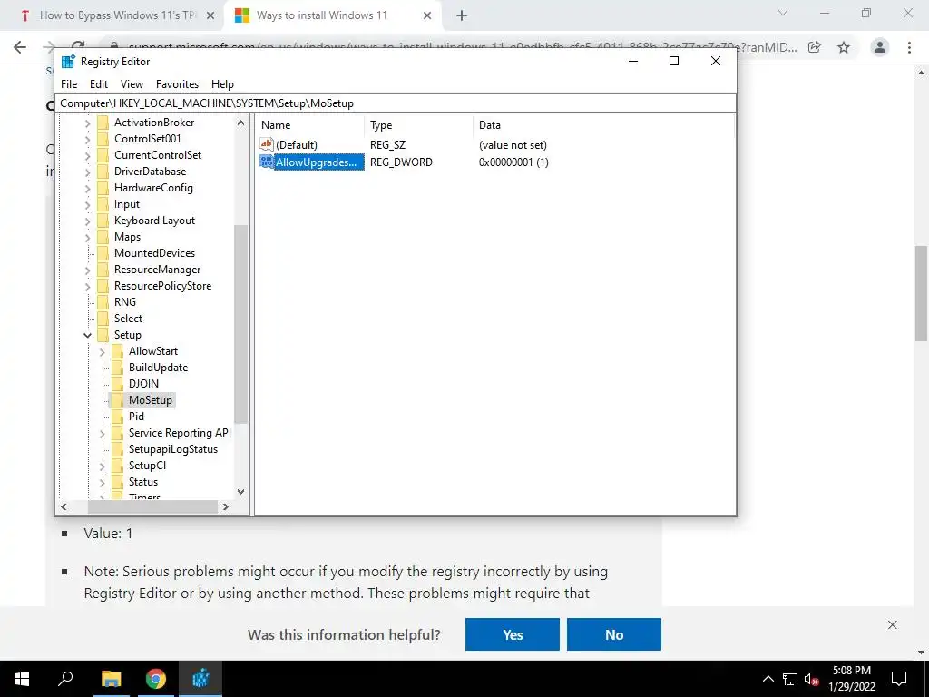Answer No to helpful question
Image resolution: width=929 pixels, height=697 pixels.
[614, 634]
